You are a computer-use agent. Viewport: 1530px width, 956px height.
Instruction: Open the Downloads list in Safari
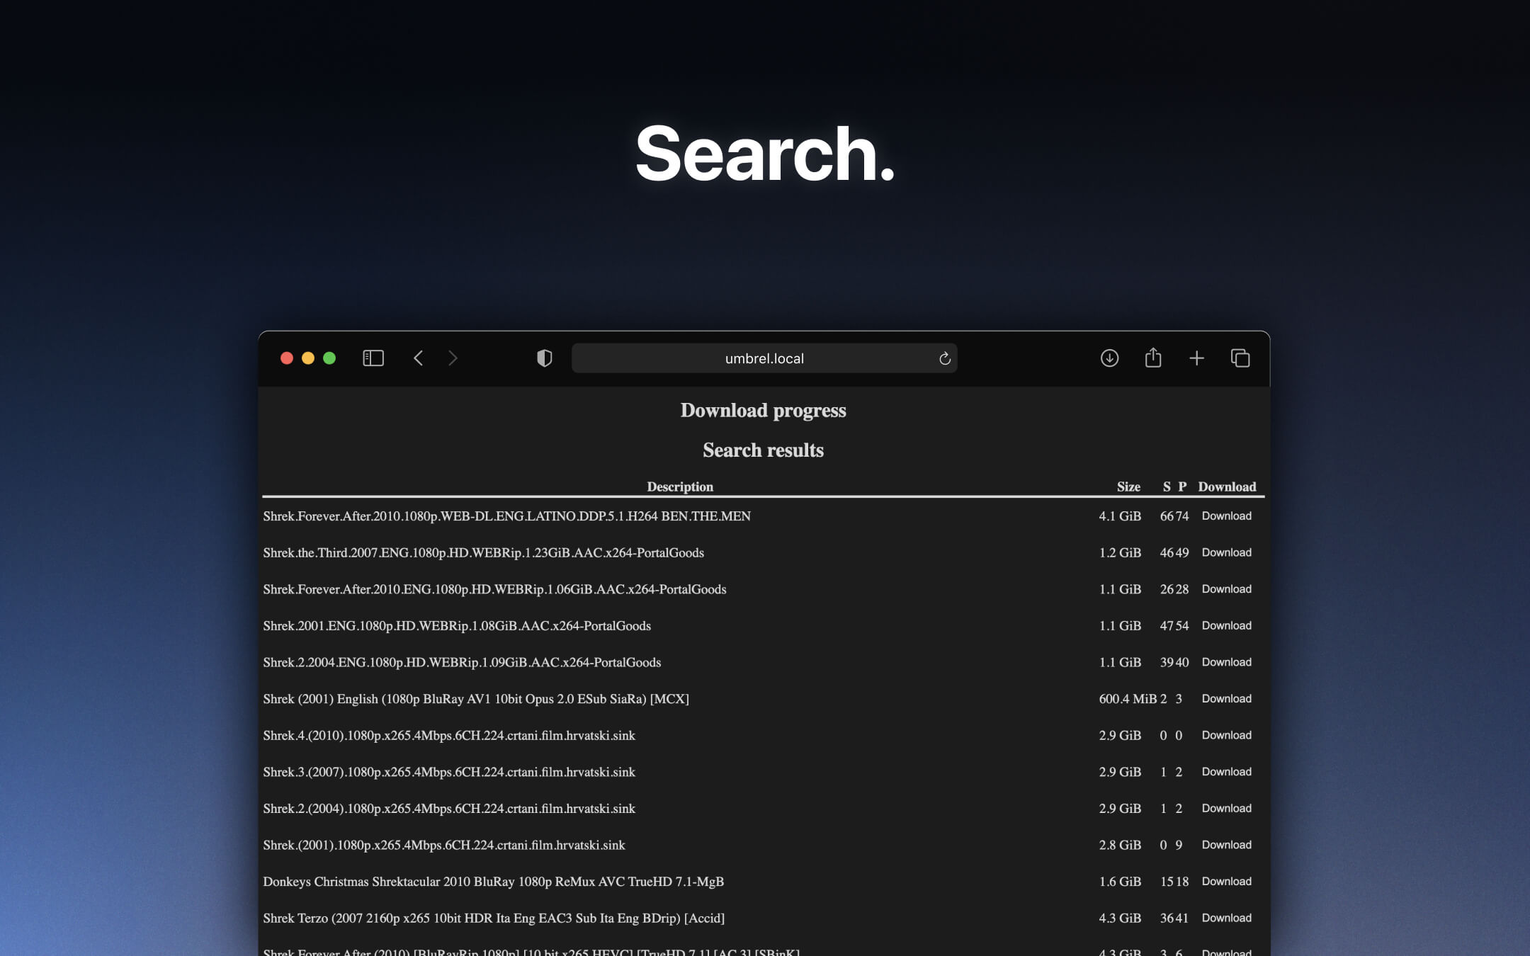click(x=1109, y=358)
